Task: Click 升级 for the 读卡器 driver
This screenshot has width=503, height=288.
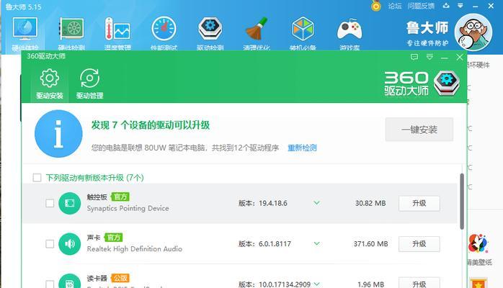Action: tap(419, 282)
